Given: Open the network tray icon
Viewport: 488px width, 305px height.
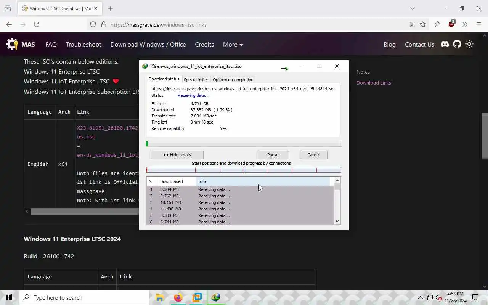Looking at the screenshot, I should (x=430, y=297).
